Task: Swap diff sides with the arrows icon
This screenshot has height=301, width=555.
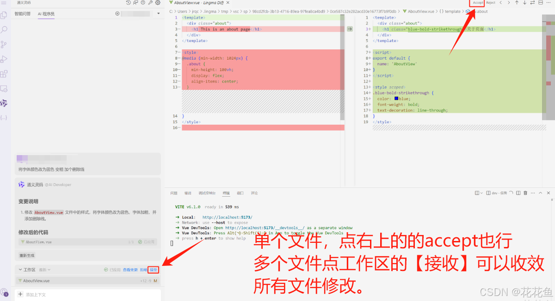Action: click(x=532, y=3)
